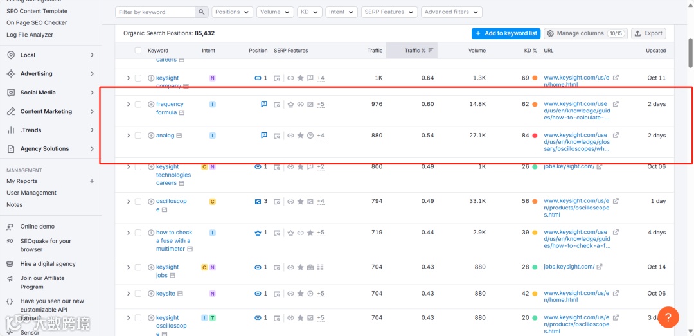Expand the frequency formula row chevron
Screen dimensions: 694x336
(129, 105)
